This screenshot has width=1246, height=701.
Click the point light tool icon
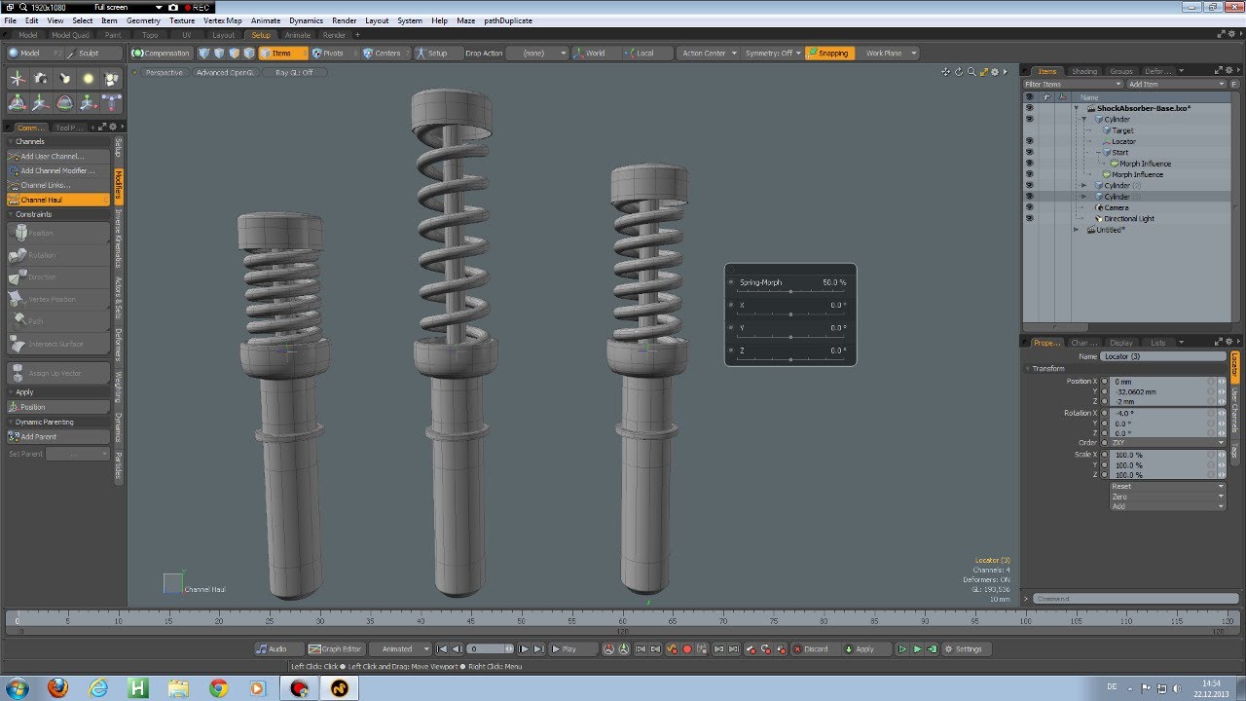coord(88,79)
